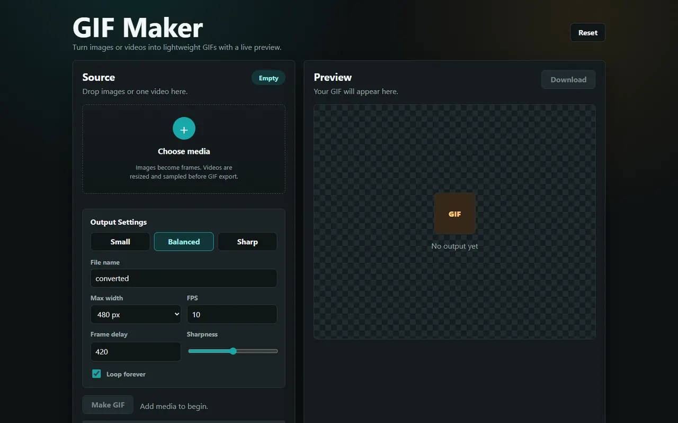This screenshot has height=423, width=678.
Task: Click the Frame delay field showing 420
Action: coord(136,352)
